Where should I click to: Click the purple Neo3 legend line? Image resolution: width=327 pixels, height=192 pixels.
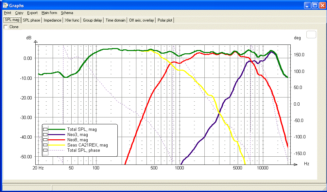[57, 135]
